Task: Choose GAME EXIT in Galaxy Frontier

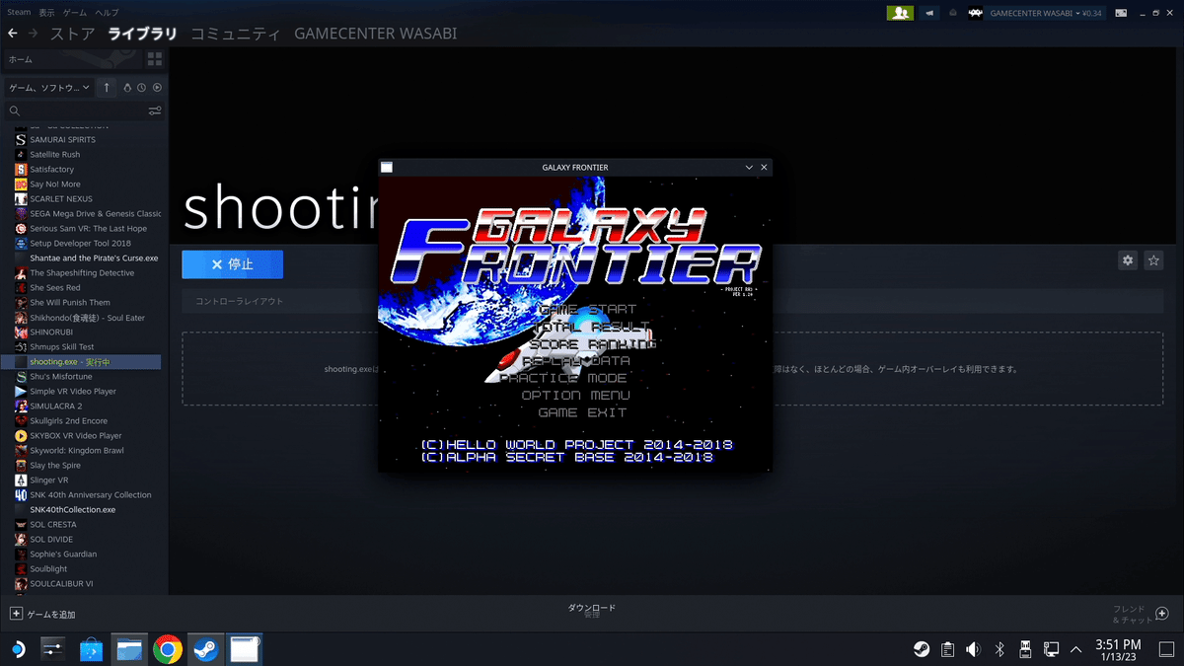Action: click(582, 412)
